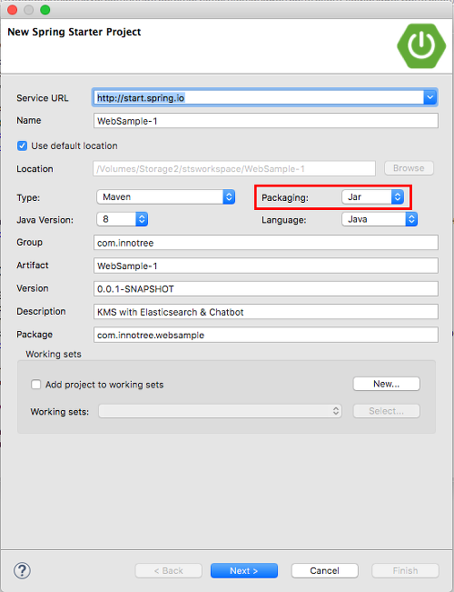Click the Working sets group label
454x592 pixels.
(54, 354)
